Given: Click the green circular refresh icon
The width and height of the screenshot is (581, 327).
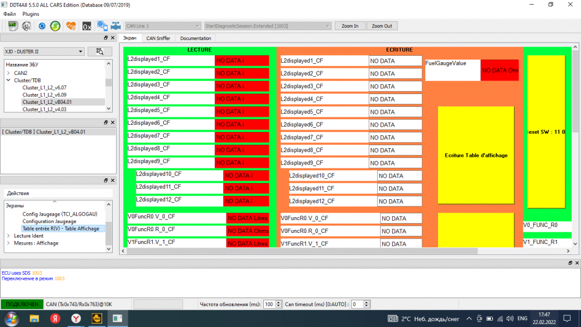Looking at the screenshot, I should (55, 26).
